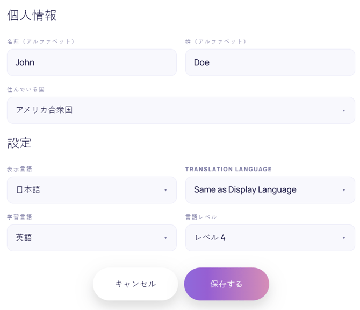Click the 設定 section heading
360x310 pixels.
click(x=19, y=143)
